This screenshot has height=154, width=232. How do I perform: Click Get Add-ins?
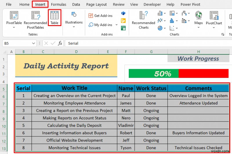tap(100, 16)
